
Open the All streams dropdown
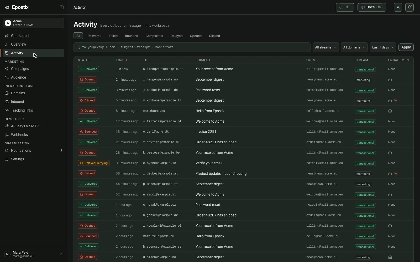[x=325, y=47]
